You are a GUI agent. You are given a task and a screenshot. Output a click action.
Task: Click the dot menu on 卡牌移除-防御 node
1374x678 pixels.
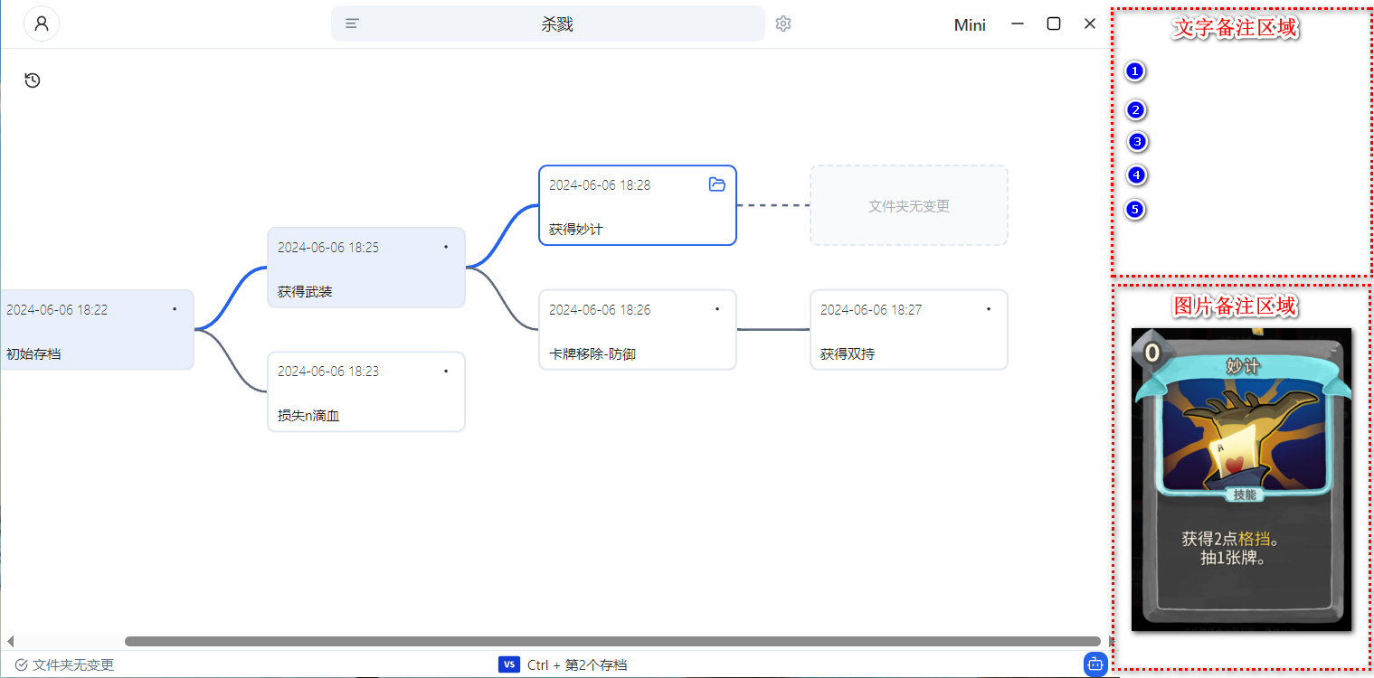click(717, 309)
